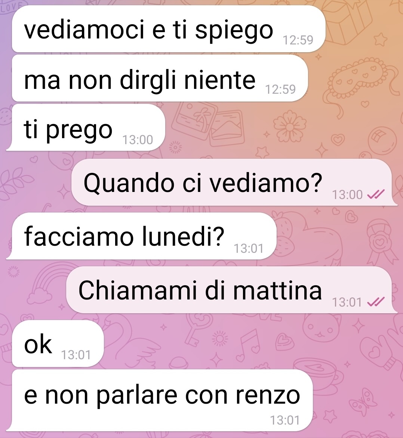Tap the double-check read receipt on 'Chiamami di mattina'
Viewport: 403px width, 438px height.
376,302
